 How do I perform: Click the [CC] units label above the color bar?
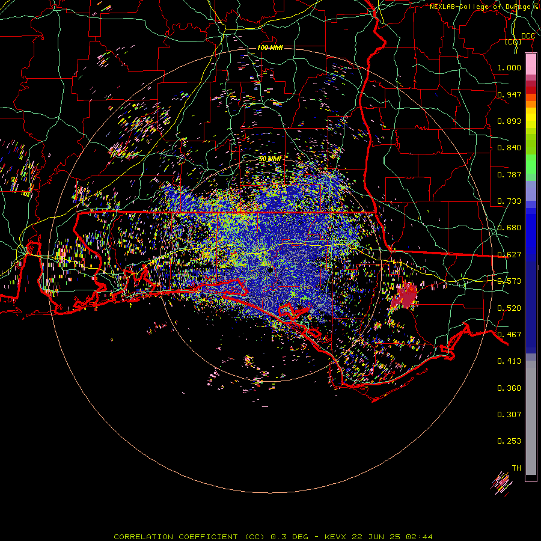pyautogui.click(x=513, y=42)
